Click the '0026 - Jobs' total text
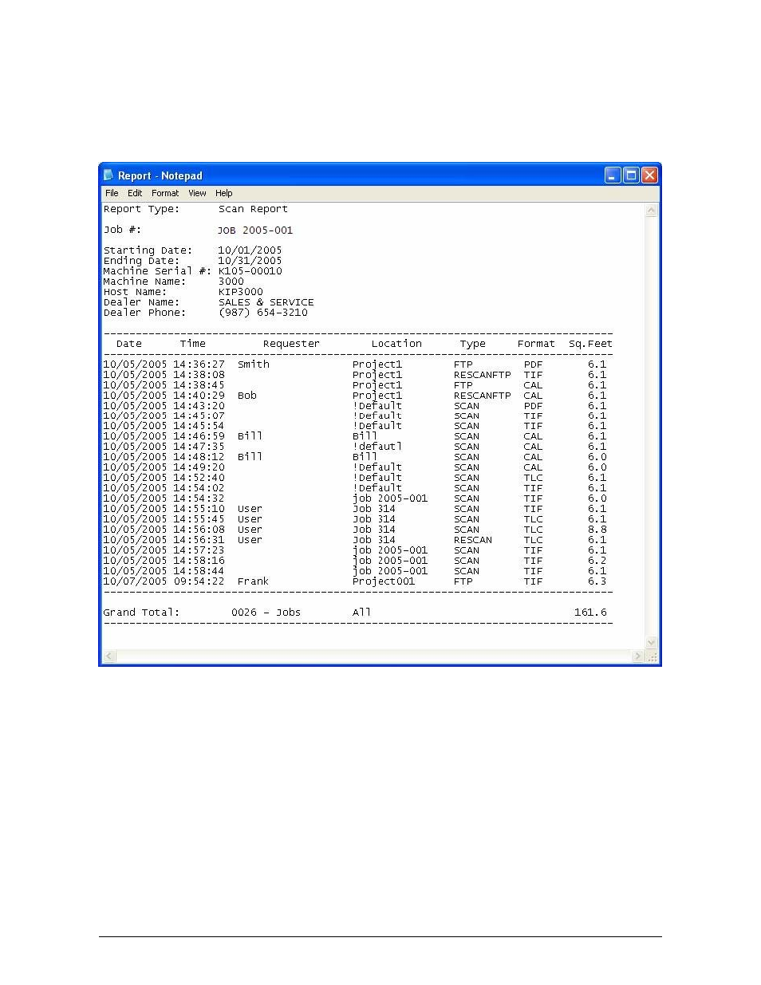The image size is (761, 985). [266, 613]
